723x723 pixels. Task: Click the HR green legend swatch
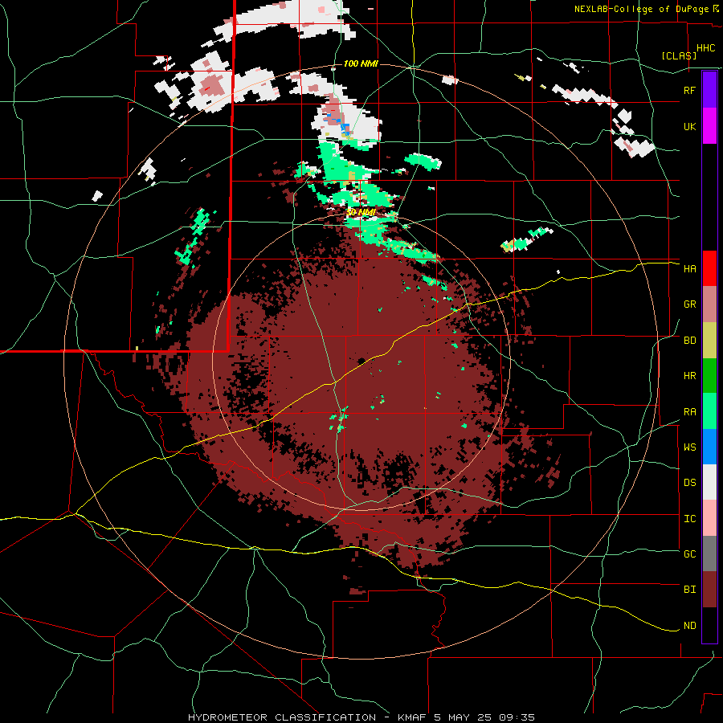(709, 376)
